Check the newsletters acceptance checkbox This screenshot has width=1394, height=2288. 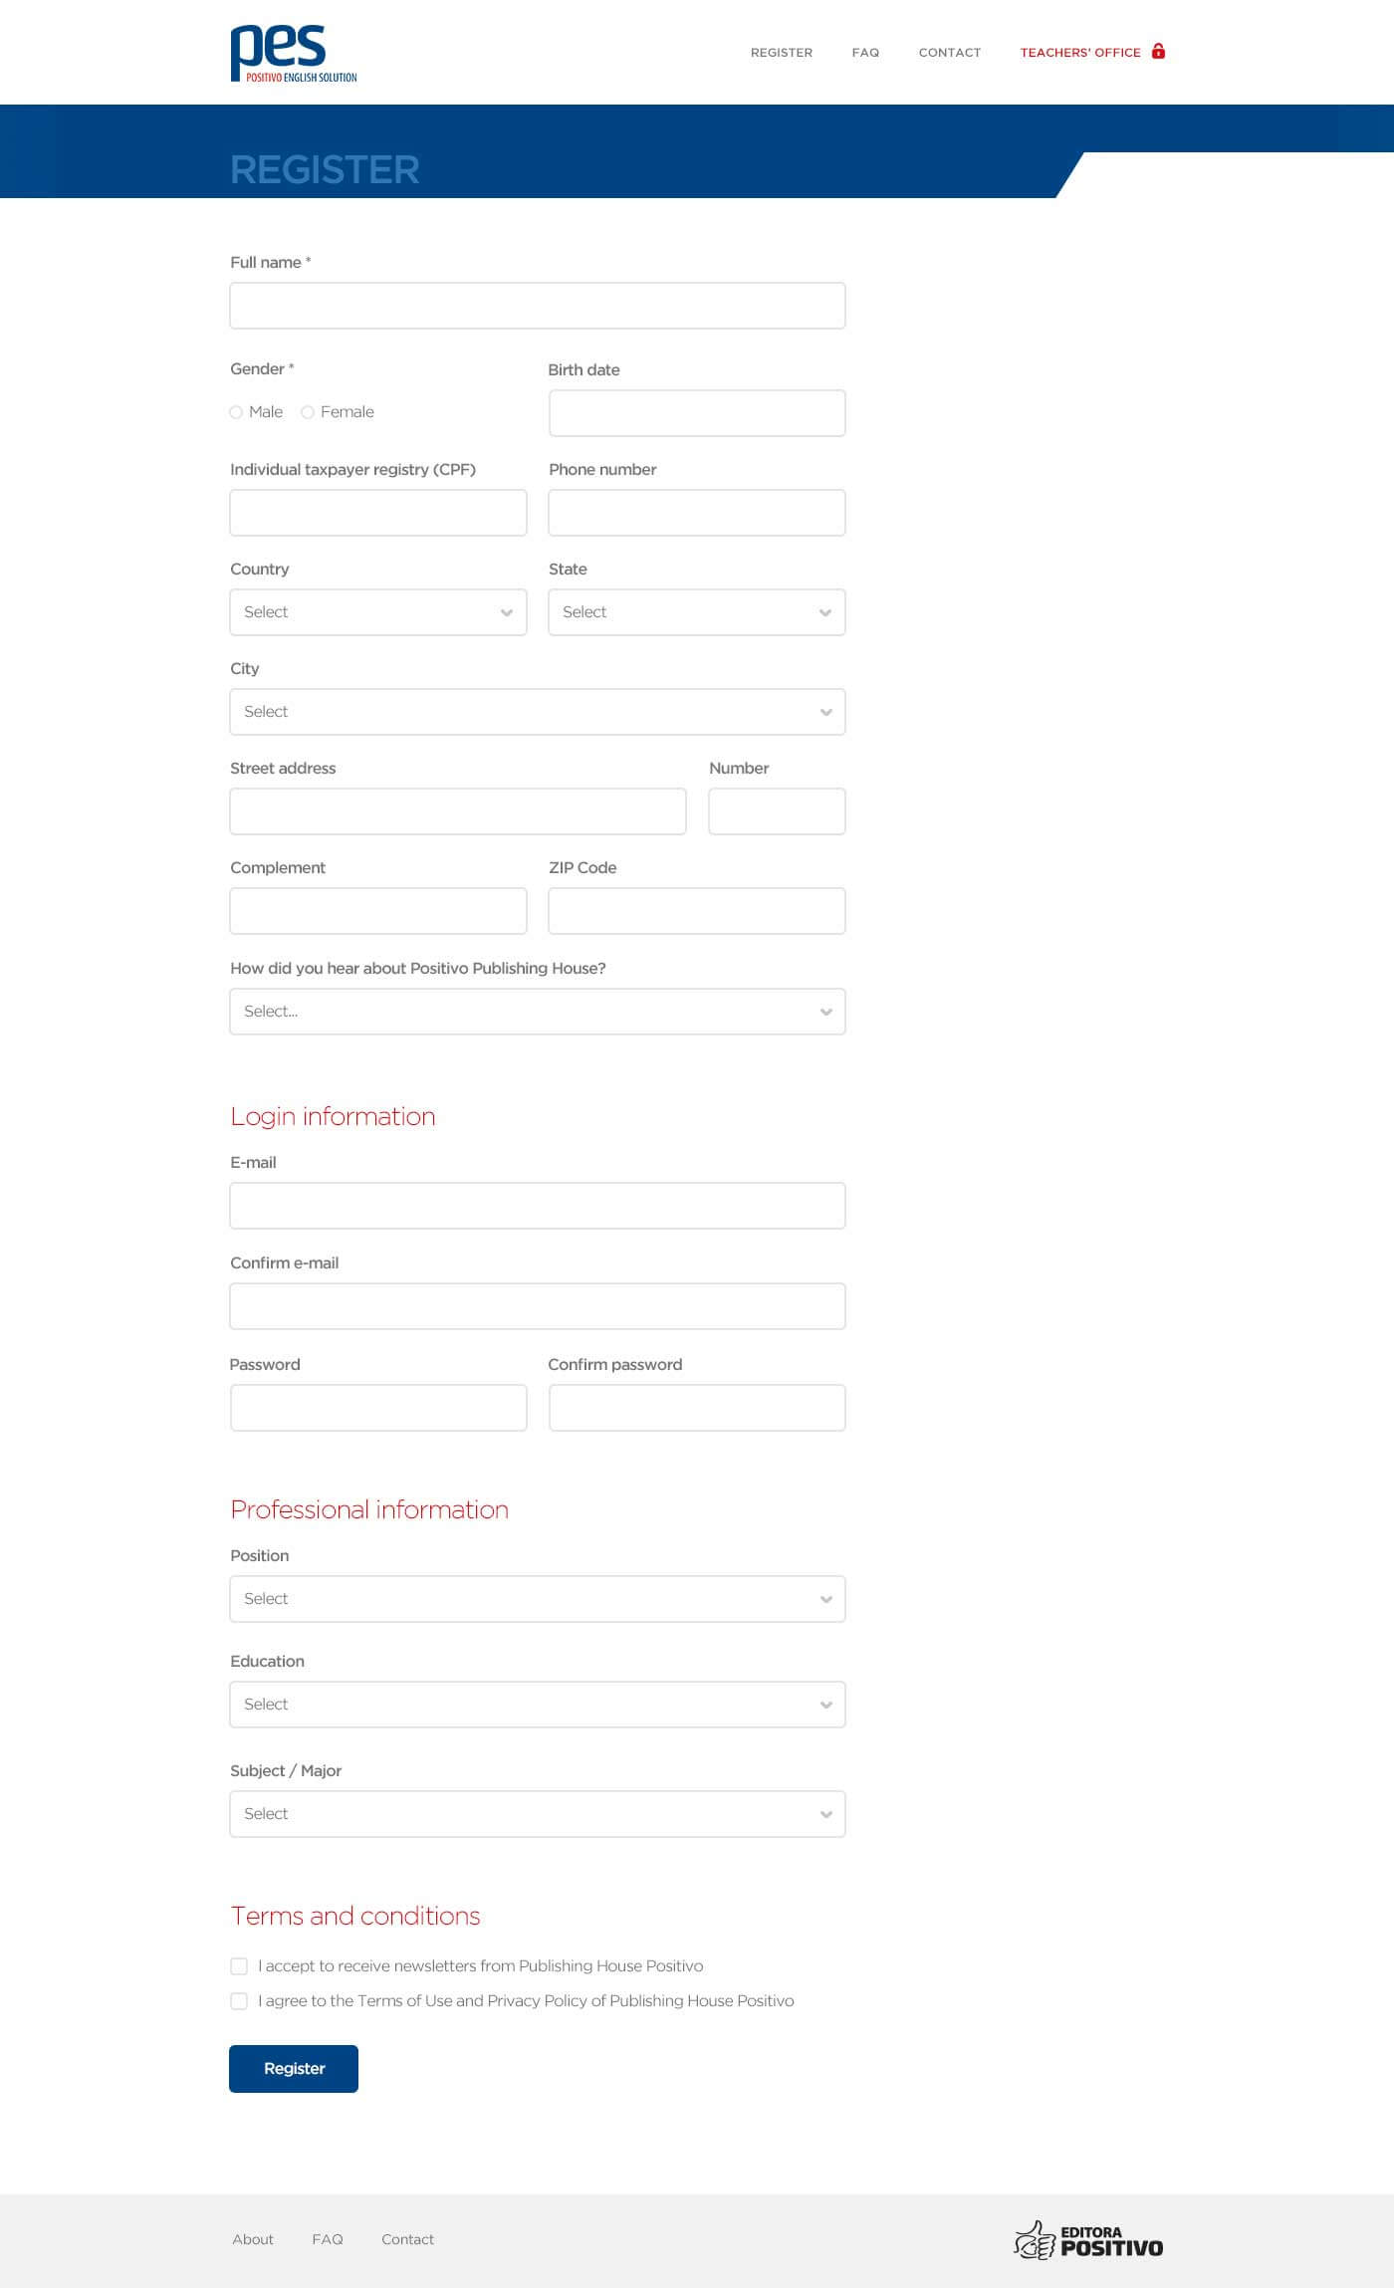[239, 1965]
